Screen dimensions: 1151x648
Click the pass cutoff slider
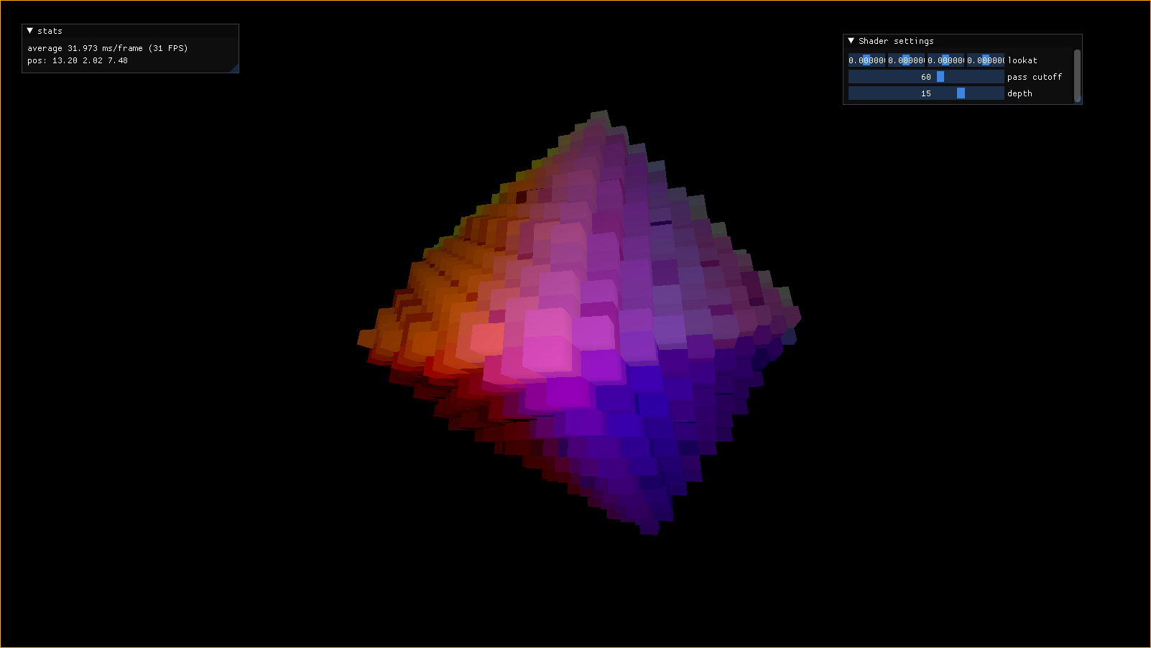926,77
